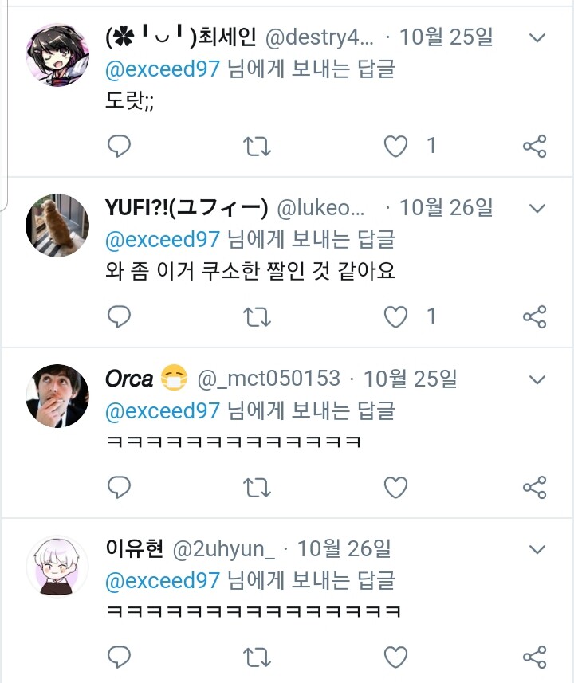Retweet 최세인's reply
Image resolution: width=574 pixels, height=683 pixels.
click(257, 146)
